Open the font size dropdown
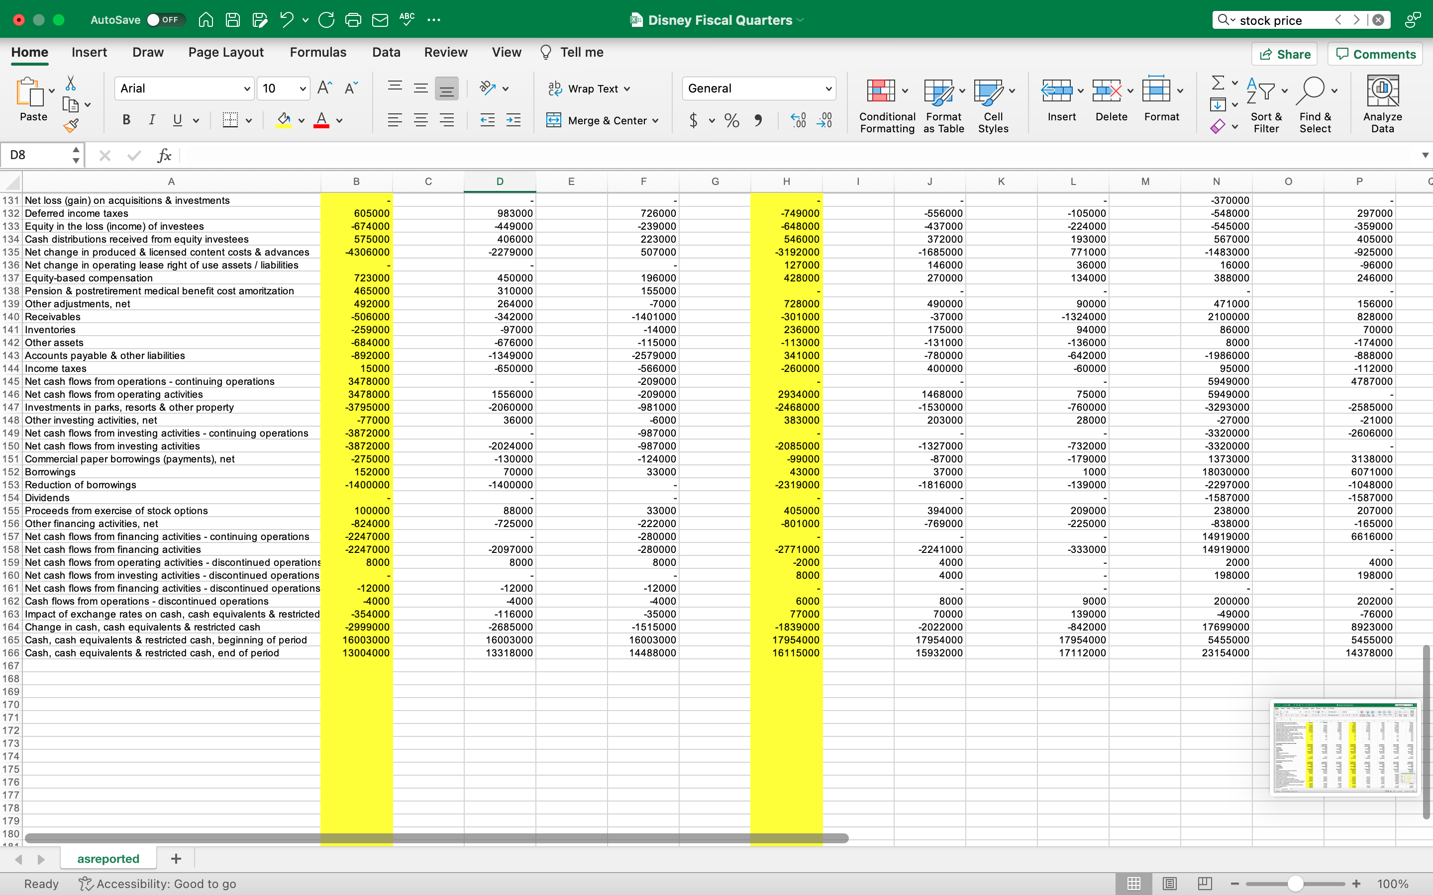This screenshot has width=1433, height=895. coord(283,88)
